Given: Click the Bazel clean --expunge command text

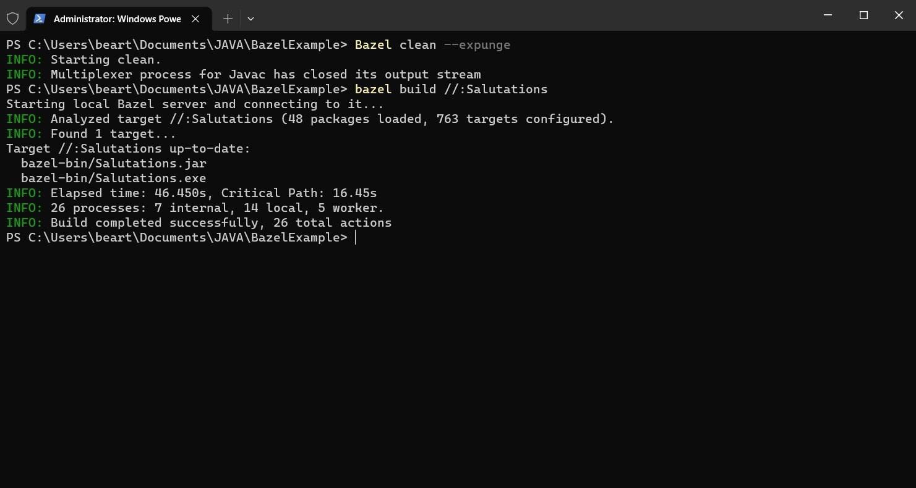Looking at the screenshot, I should [432, 44].
